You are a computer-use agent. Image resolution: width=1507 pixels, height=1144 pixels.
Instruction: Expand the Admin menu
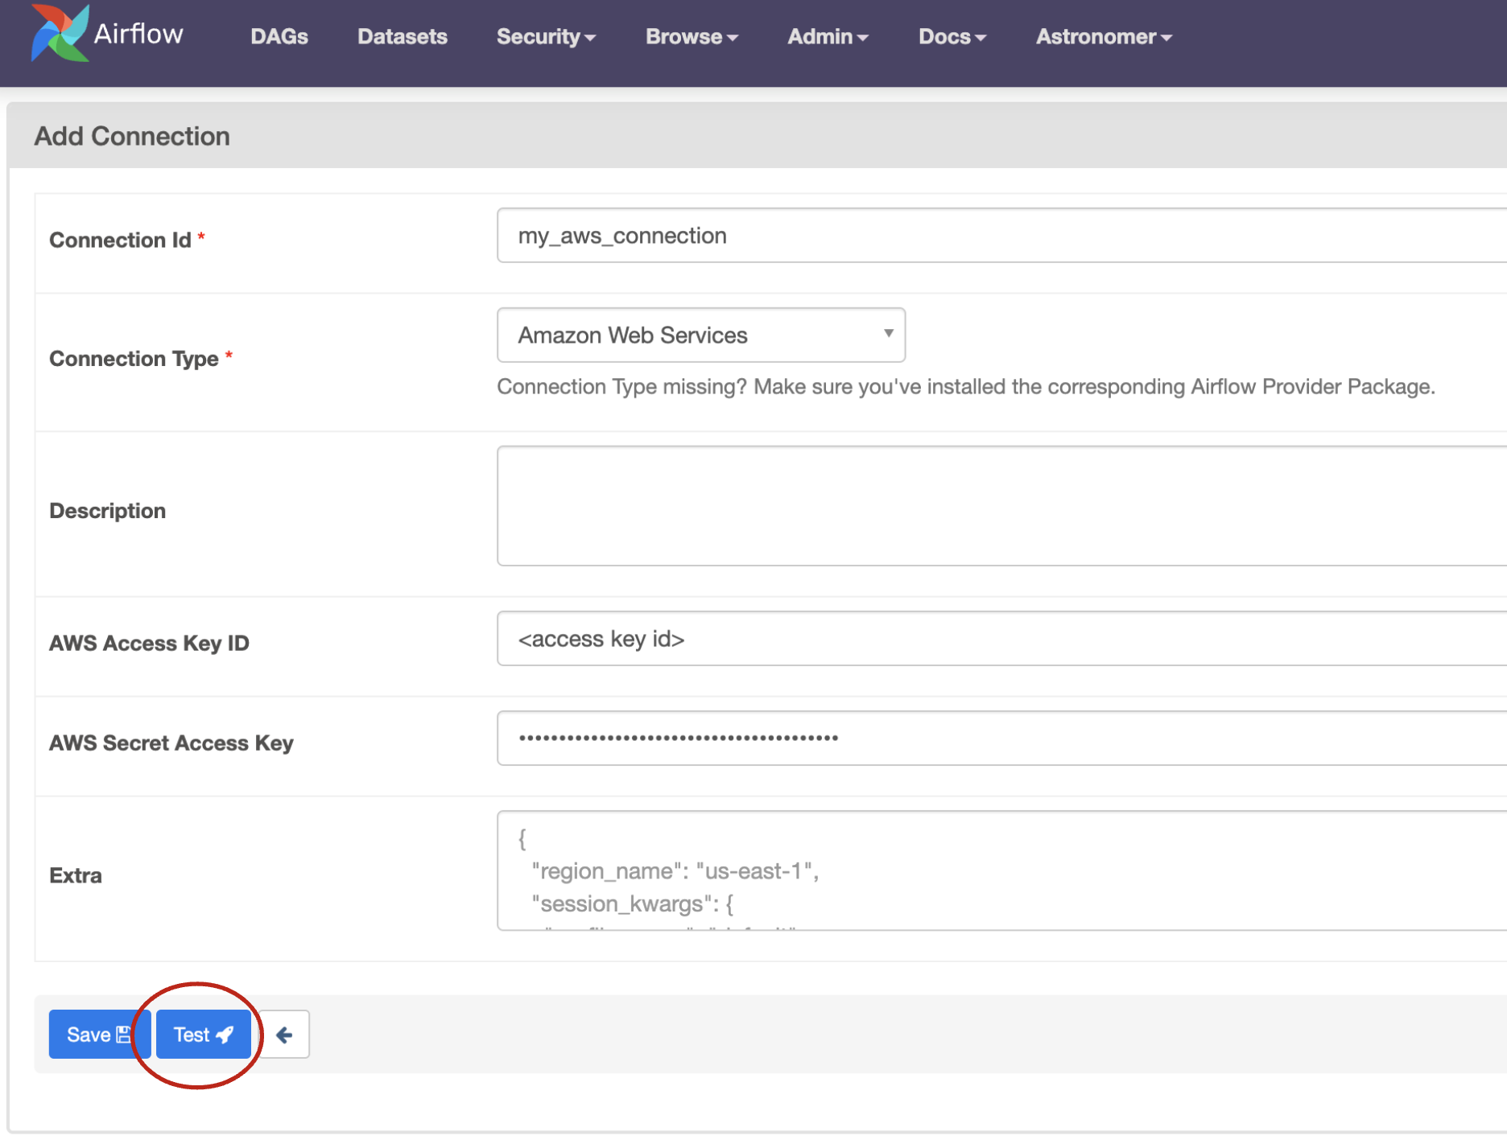[827, 37]
